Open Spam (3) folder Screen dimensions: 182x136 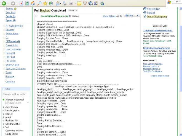tap(10, 20)
